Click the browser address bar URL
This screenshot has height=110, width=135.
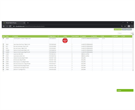coord(30,26)
